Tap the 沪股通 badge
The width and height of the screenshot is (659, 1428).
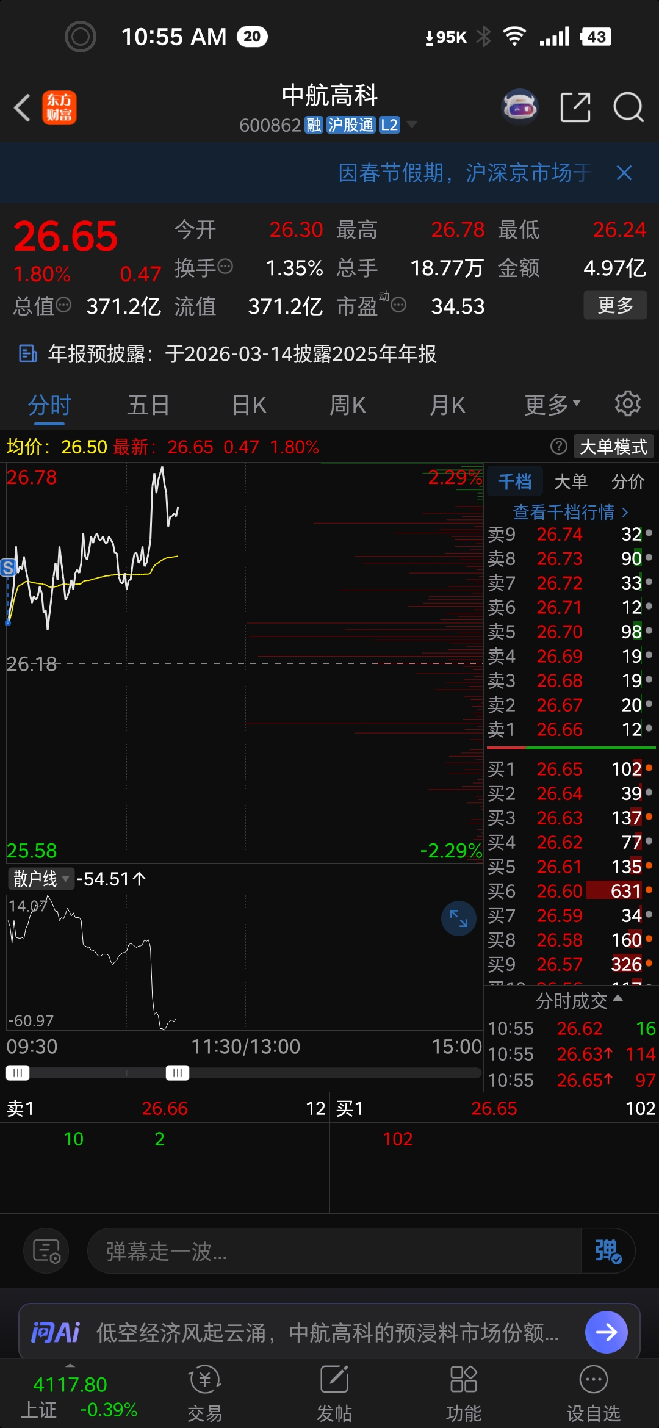click(350, 125)
